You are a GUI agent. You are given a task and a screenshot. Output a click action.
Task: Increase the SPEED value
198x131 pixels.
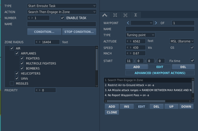(x=131, y=47)
